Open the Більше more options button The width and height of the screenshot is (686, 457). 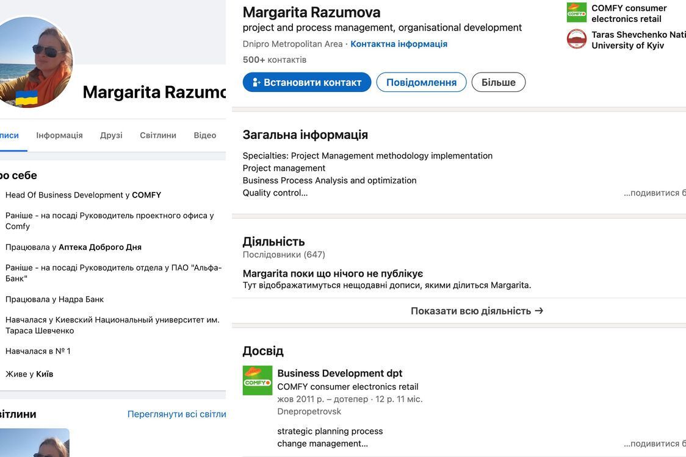[x=498, y=82]
